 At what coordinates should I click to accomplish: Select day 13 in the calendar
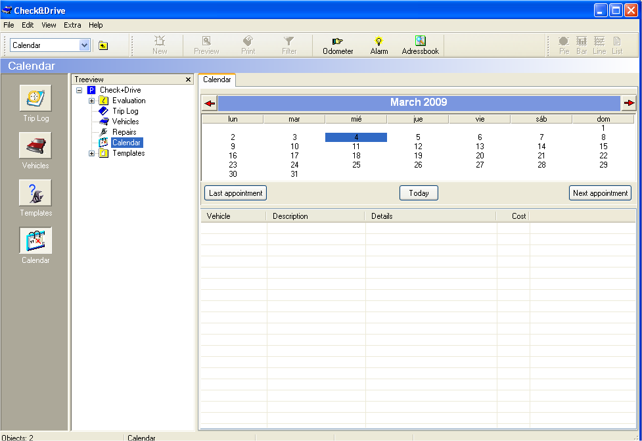click(480, 147)
